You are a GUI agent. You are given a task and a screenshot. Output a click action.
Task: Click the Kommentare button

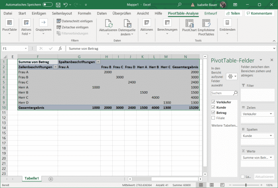pos(259,13)
